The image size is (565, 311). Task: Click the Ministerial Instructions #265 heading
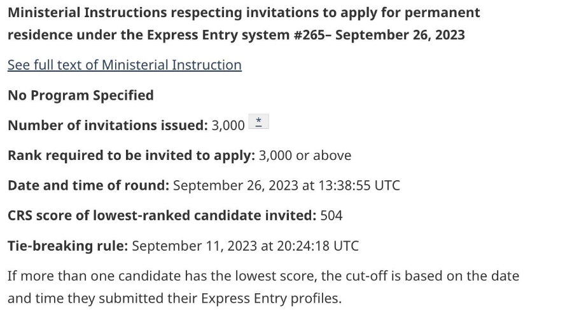tap(244, 23)
